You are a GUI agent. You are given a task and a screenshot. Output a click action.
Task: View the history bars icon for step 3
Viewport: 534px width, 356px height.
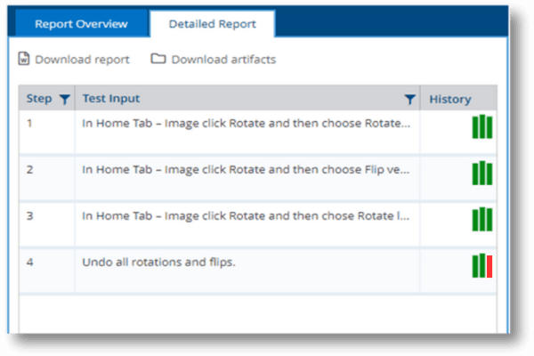(x=482, y=219)
